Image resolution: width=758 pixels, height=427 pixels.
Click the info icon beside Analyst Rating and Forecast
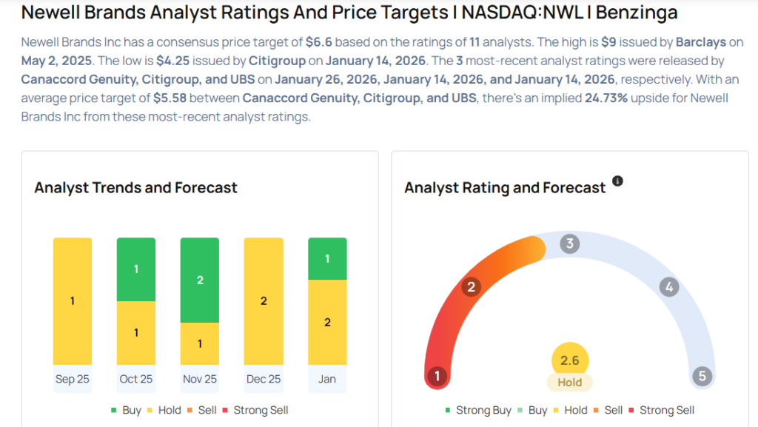click(x=617, y=181)
